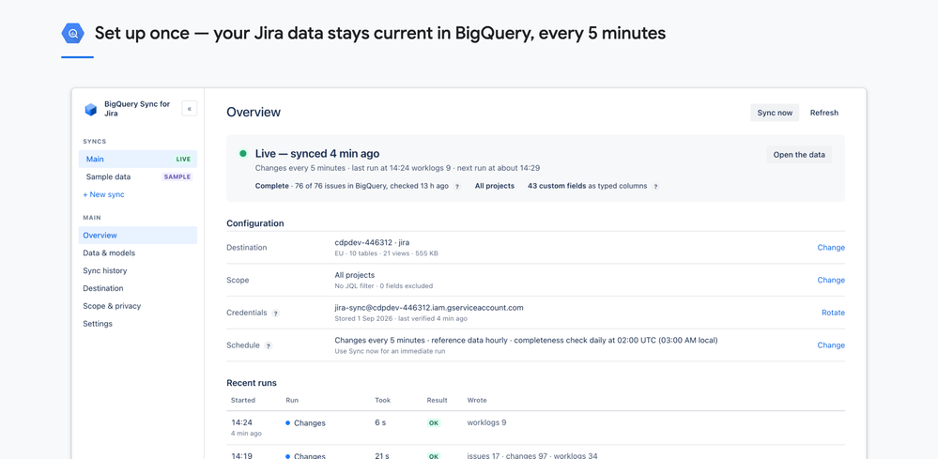This screenshot has height=459, width=938.
Task: Click the green live status dot
Action: tap(243, 154)
